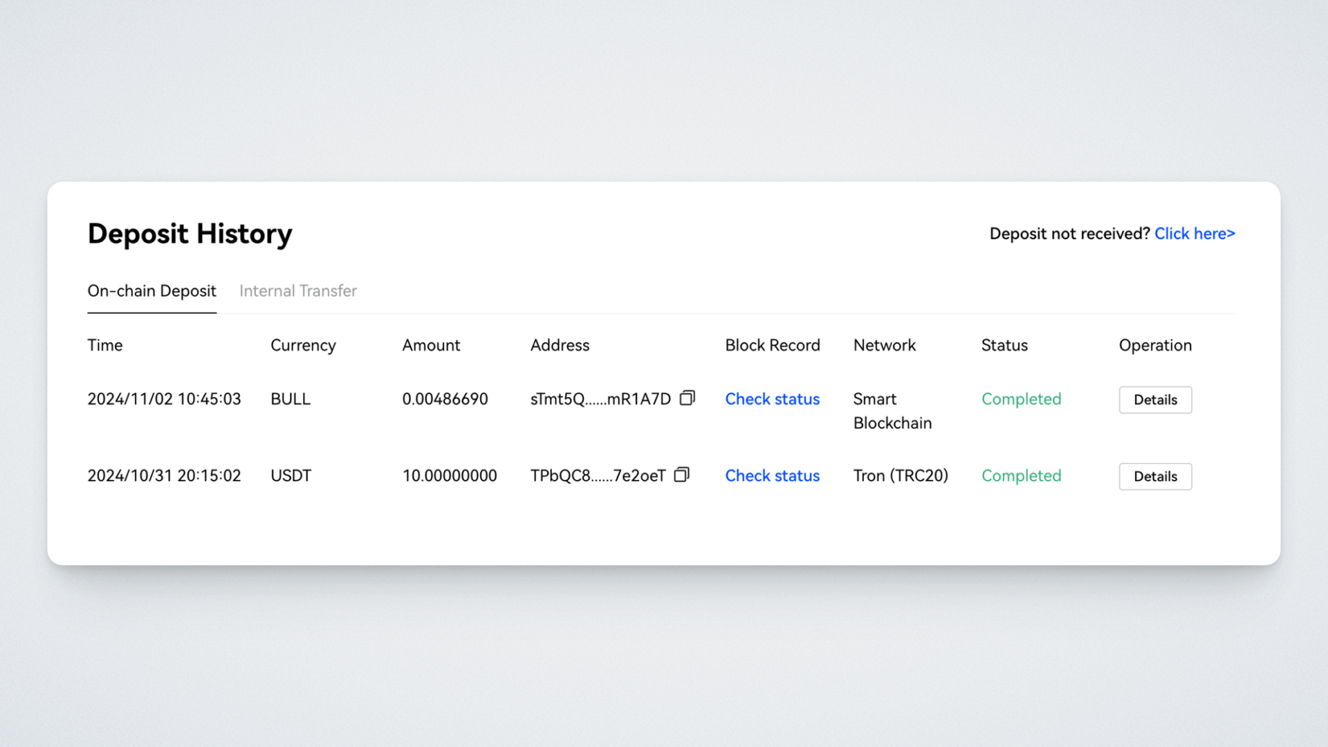Image resolution: width=1328 pixels, height=747 pixels.
Task: Click the Amount column header
Action: pos(431,345)
